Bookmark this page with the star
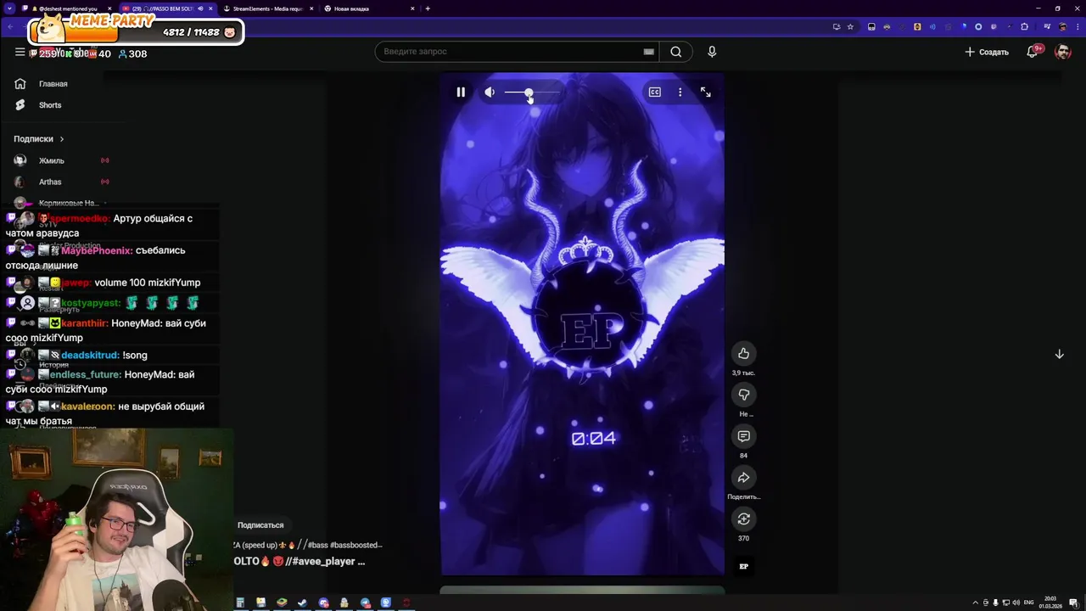 (x=850, y=26)
